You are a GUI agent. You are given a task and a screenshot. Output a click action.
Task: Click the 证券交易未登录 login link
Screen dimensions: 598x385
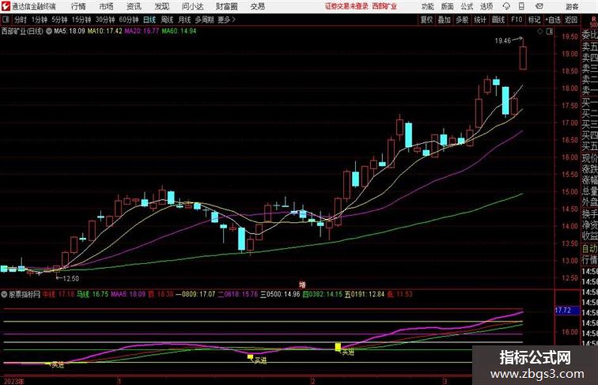pos(347,6)
